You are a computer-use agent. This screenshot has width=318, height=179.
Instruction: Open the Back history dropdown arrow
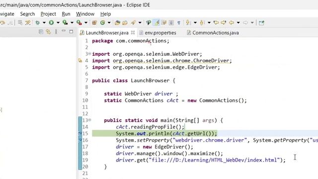click(238, 22)
